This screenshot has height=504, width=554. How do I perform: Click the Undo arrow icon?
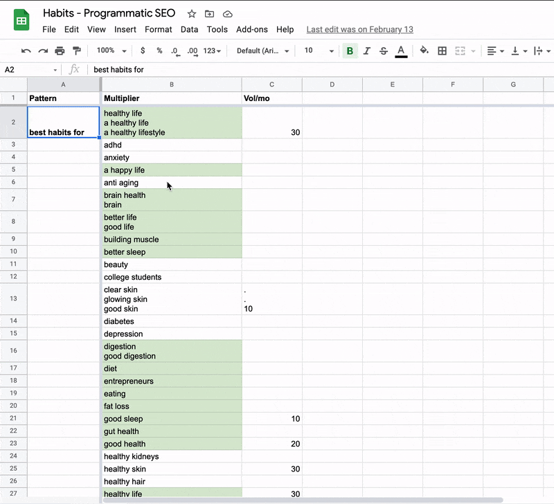click(26, 51)
